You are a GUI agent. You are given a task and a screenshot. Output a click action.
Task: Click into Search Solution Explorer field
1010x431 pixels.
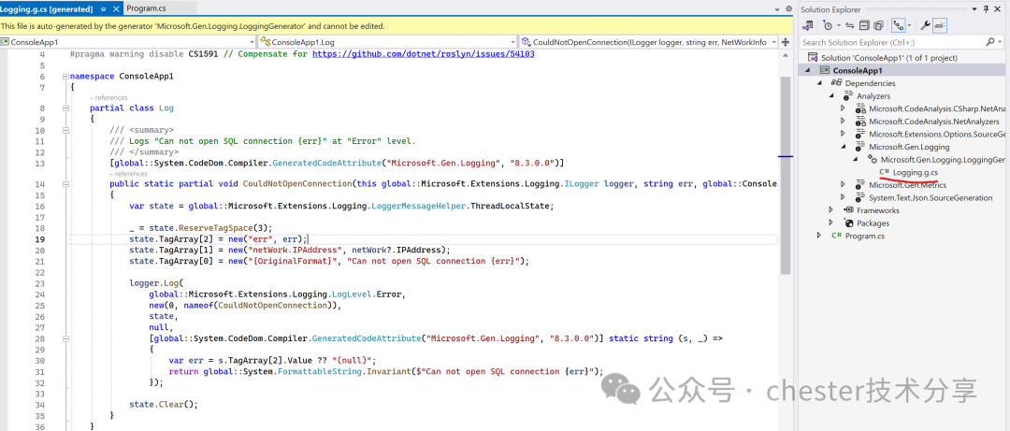coord(892,42)
